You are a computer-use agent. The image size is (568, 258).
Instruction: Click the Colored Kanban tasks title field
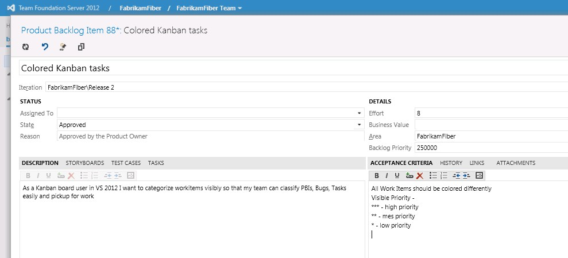(x=293, y=68)
